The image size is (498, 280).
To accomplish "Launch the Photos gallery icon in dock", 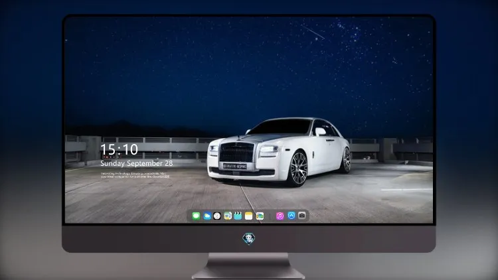I will pos(260,216).
